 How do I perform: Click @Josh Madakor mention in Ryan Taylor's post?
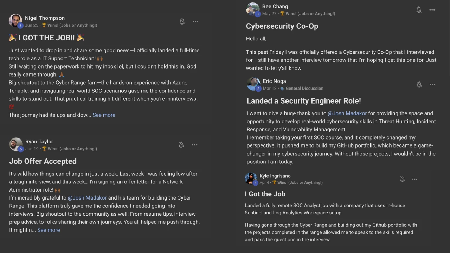pos(87,198)
